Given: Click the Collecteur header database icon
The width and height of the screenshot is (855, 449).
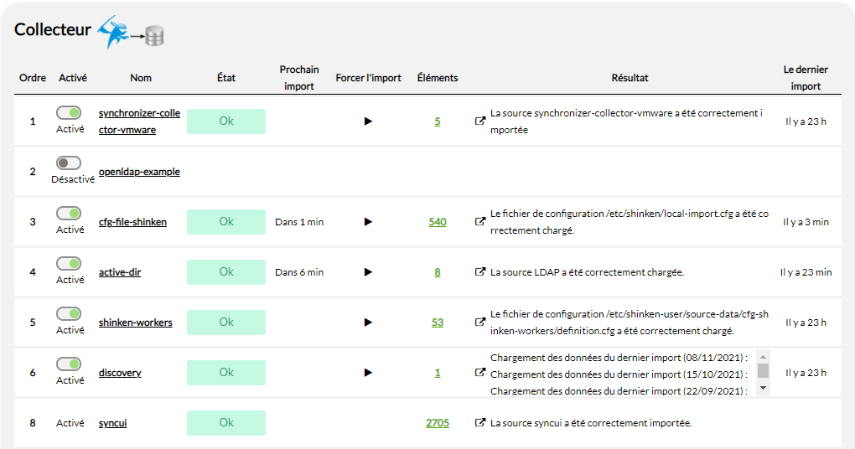Looking at the screenshot, I should coord(153,36).
